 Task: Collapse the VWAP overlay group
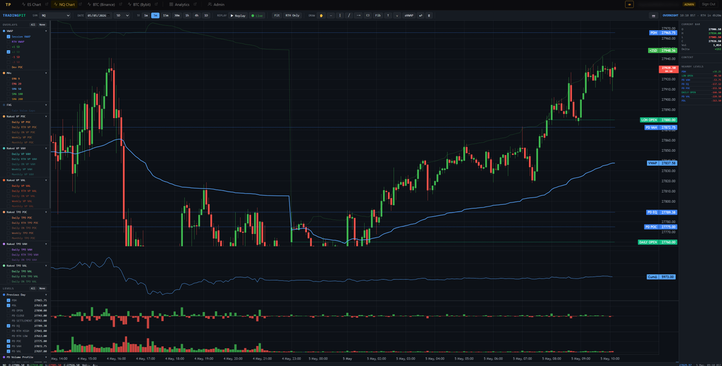(46, 31)
